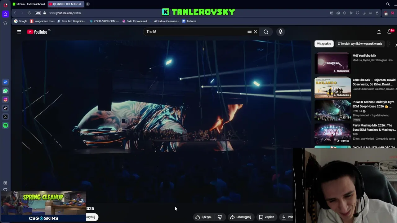Open Mój YouTube Mix thumbnail

332,63
